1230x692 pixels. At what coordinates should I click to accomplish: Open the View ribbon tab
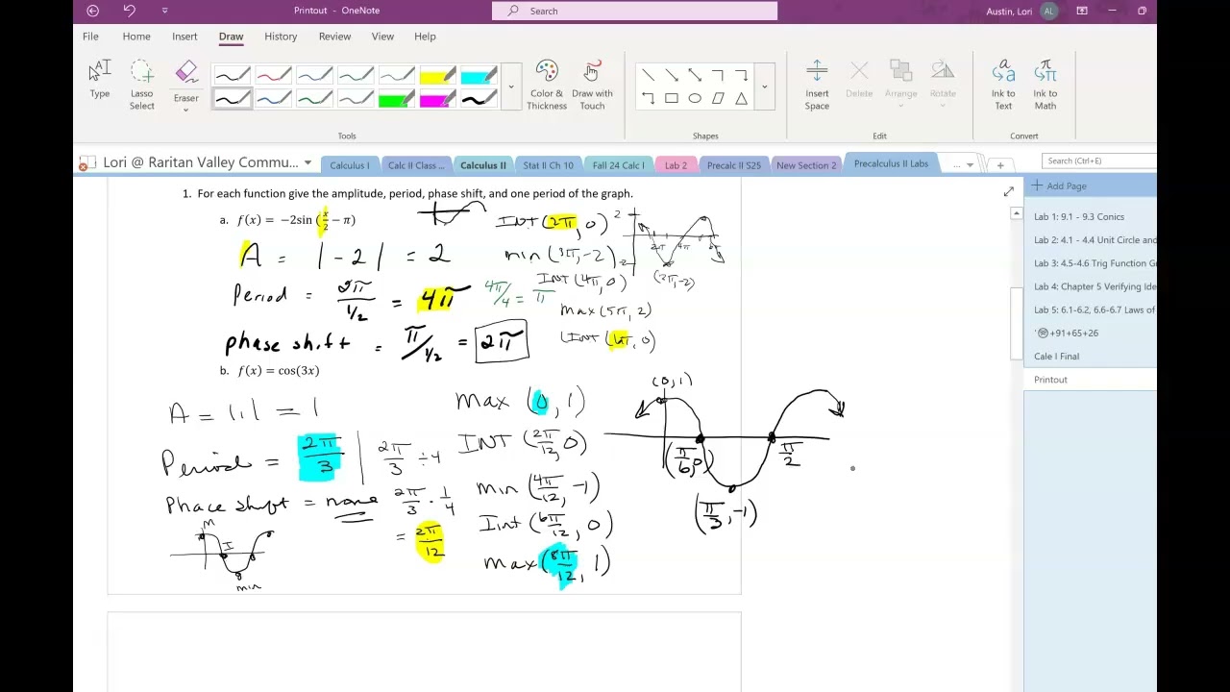pos(382,37)
